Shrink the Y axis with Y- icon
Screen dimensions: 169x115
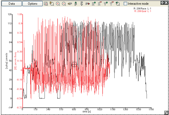tap(112, 4)
